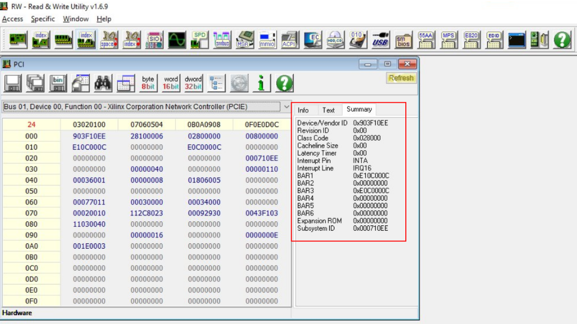Click the green info 'i' icon
This screenshot has width=577, height=324.
tap(261, 83)
